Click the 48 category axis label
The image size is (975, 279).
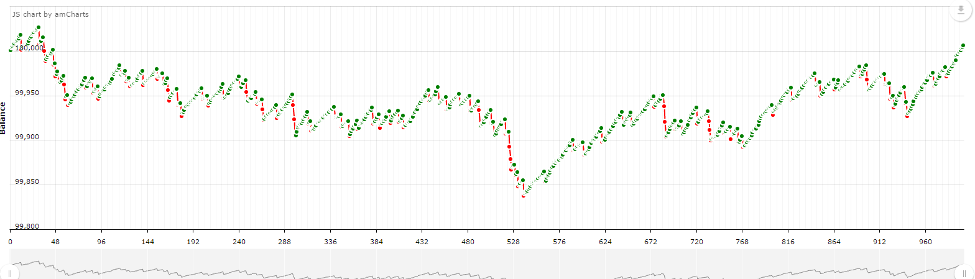coord(56,241)
